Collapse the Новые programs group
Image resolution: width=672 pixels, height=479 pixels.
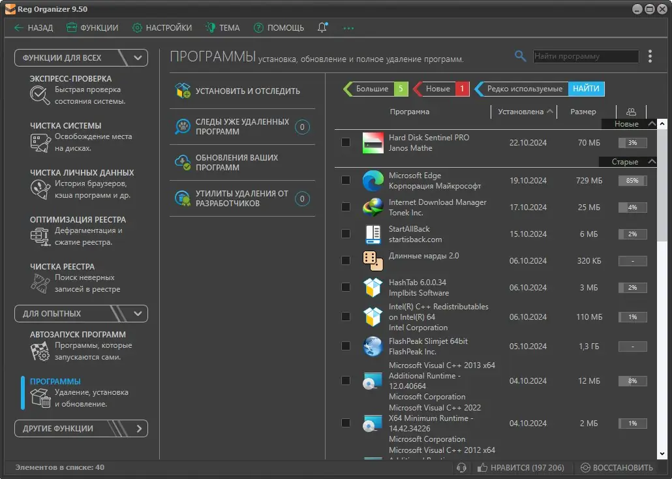[651, 124]
